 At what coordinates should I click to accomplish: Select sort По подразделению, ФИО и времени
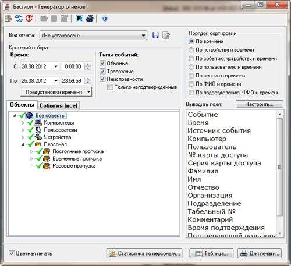click(191, 93)
